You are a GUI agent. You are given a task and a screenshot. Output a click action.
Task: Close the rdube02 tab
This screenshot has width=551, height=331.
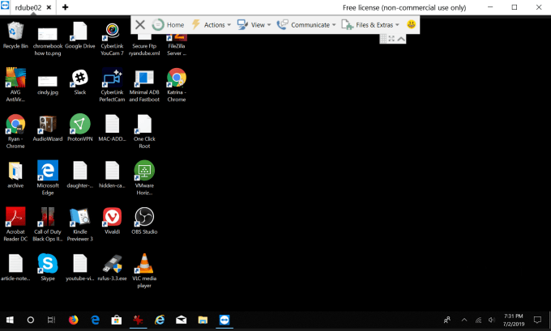point(49,7)
